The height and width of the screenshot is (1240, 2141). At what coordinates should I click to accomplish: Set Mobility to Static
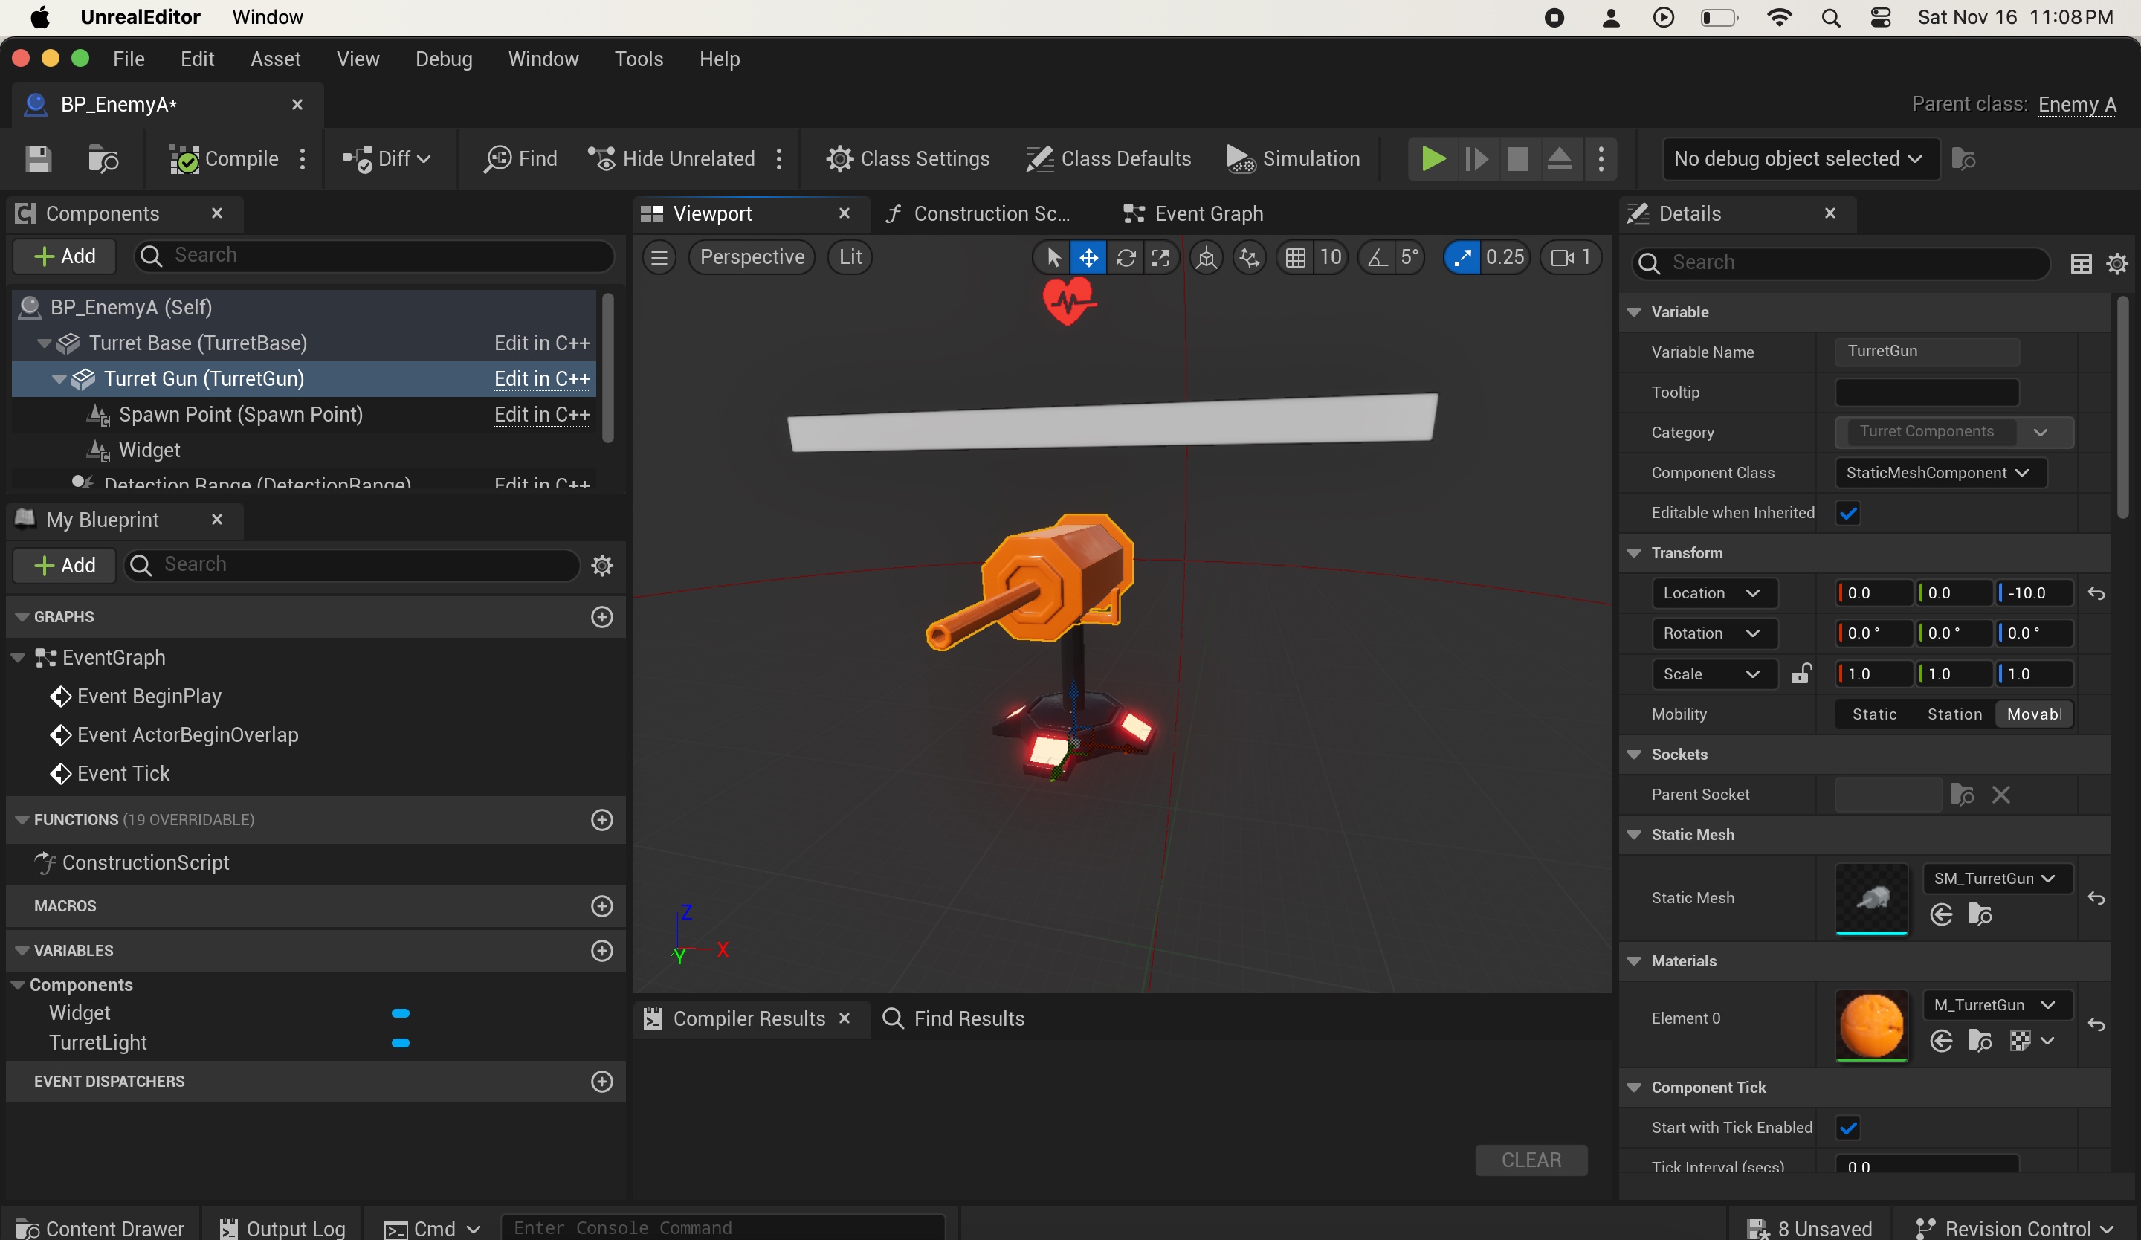pos(1874,714)
